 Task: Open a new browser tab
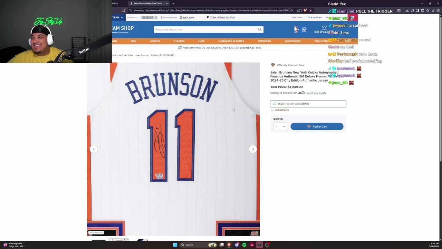(x=173, y=3)
